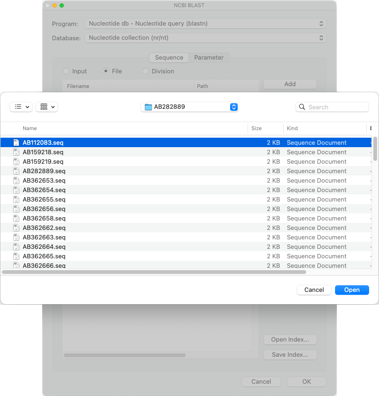This screenshot has height=396, width=379.
Task: Click the horizontal scrollbar of file list
Action: point(154,272)
